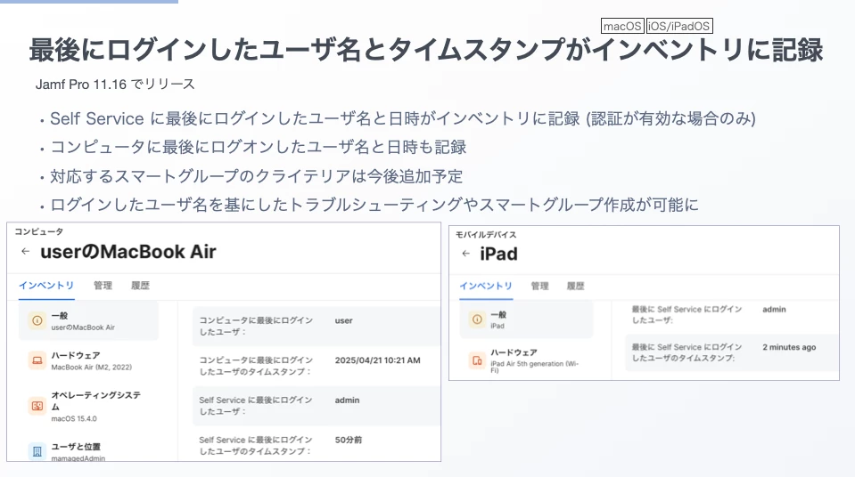Switch to インベントリ tab in iPad panel

486,286
